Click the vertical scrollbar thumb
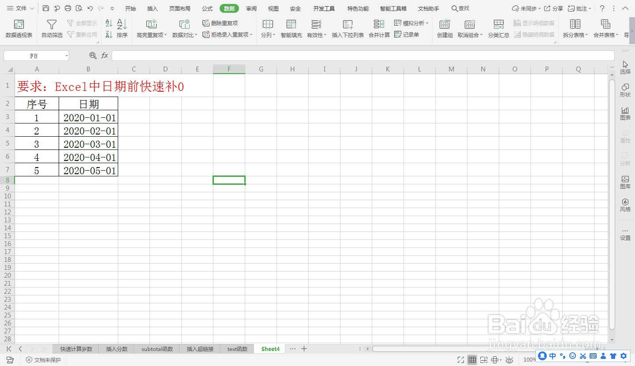635x366 pixels. (612, 204)
